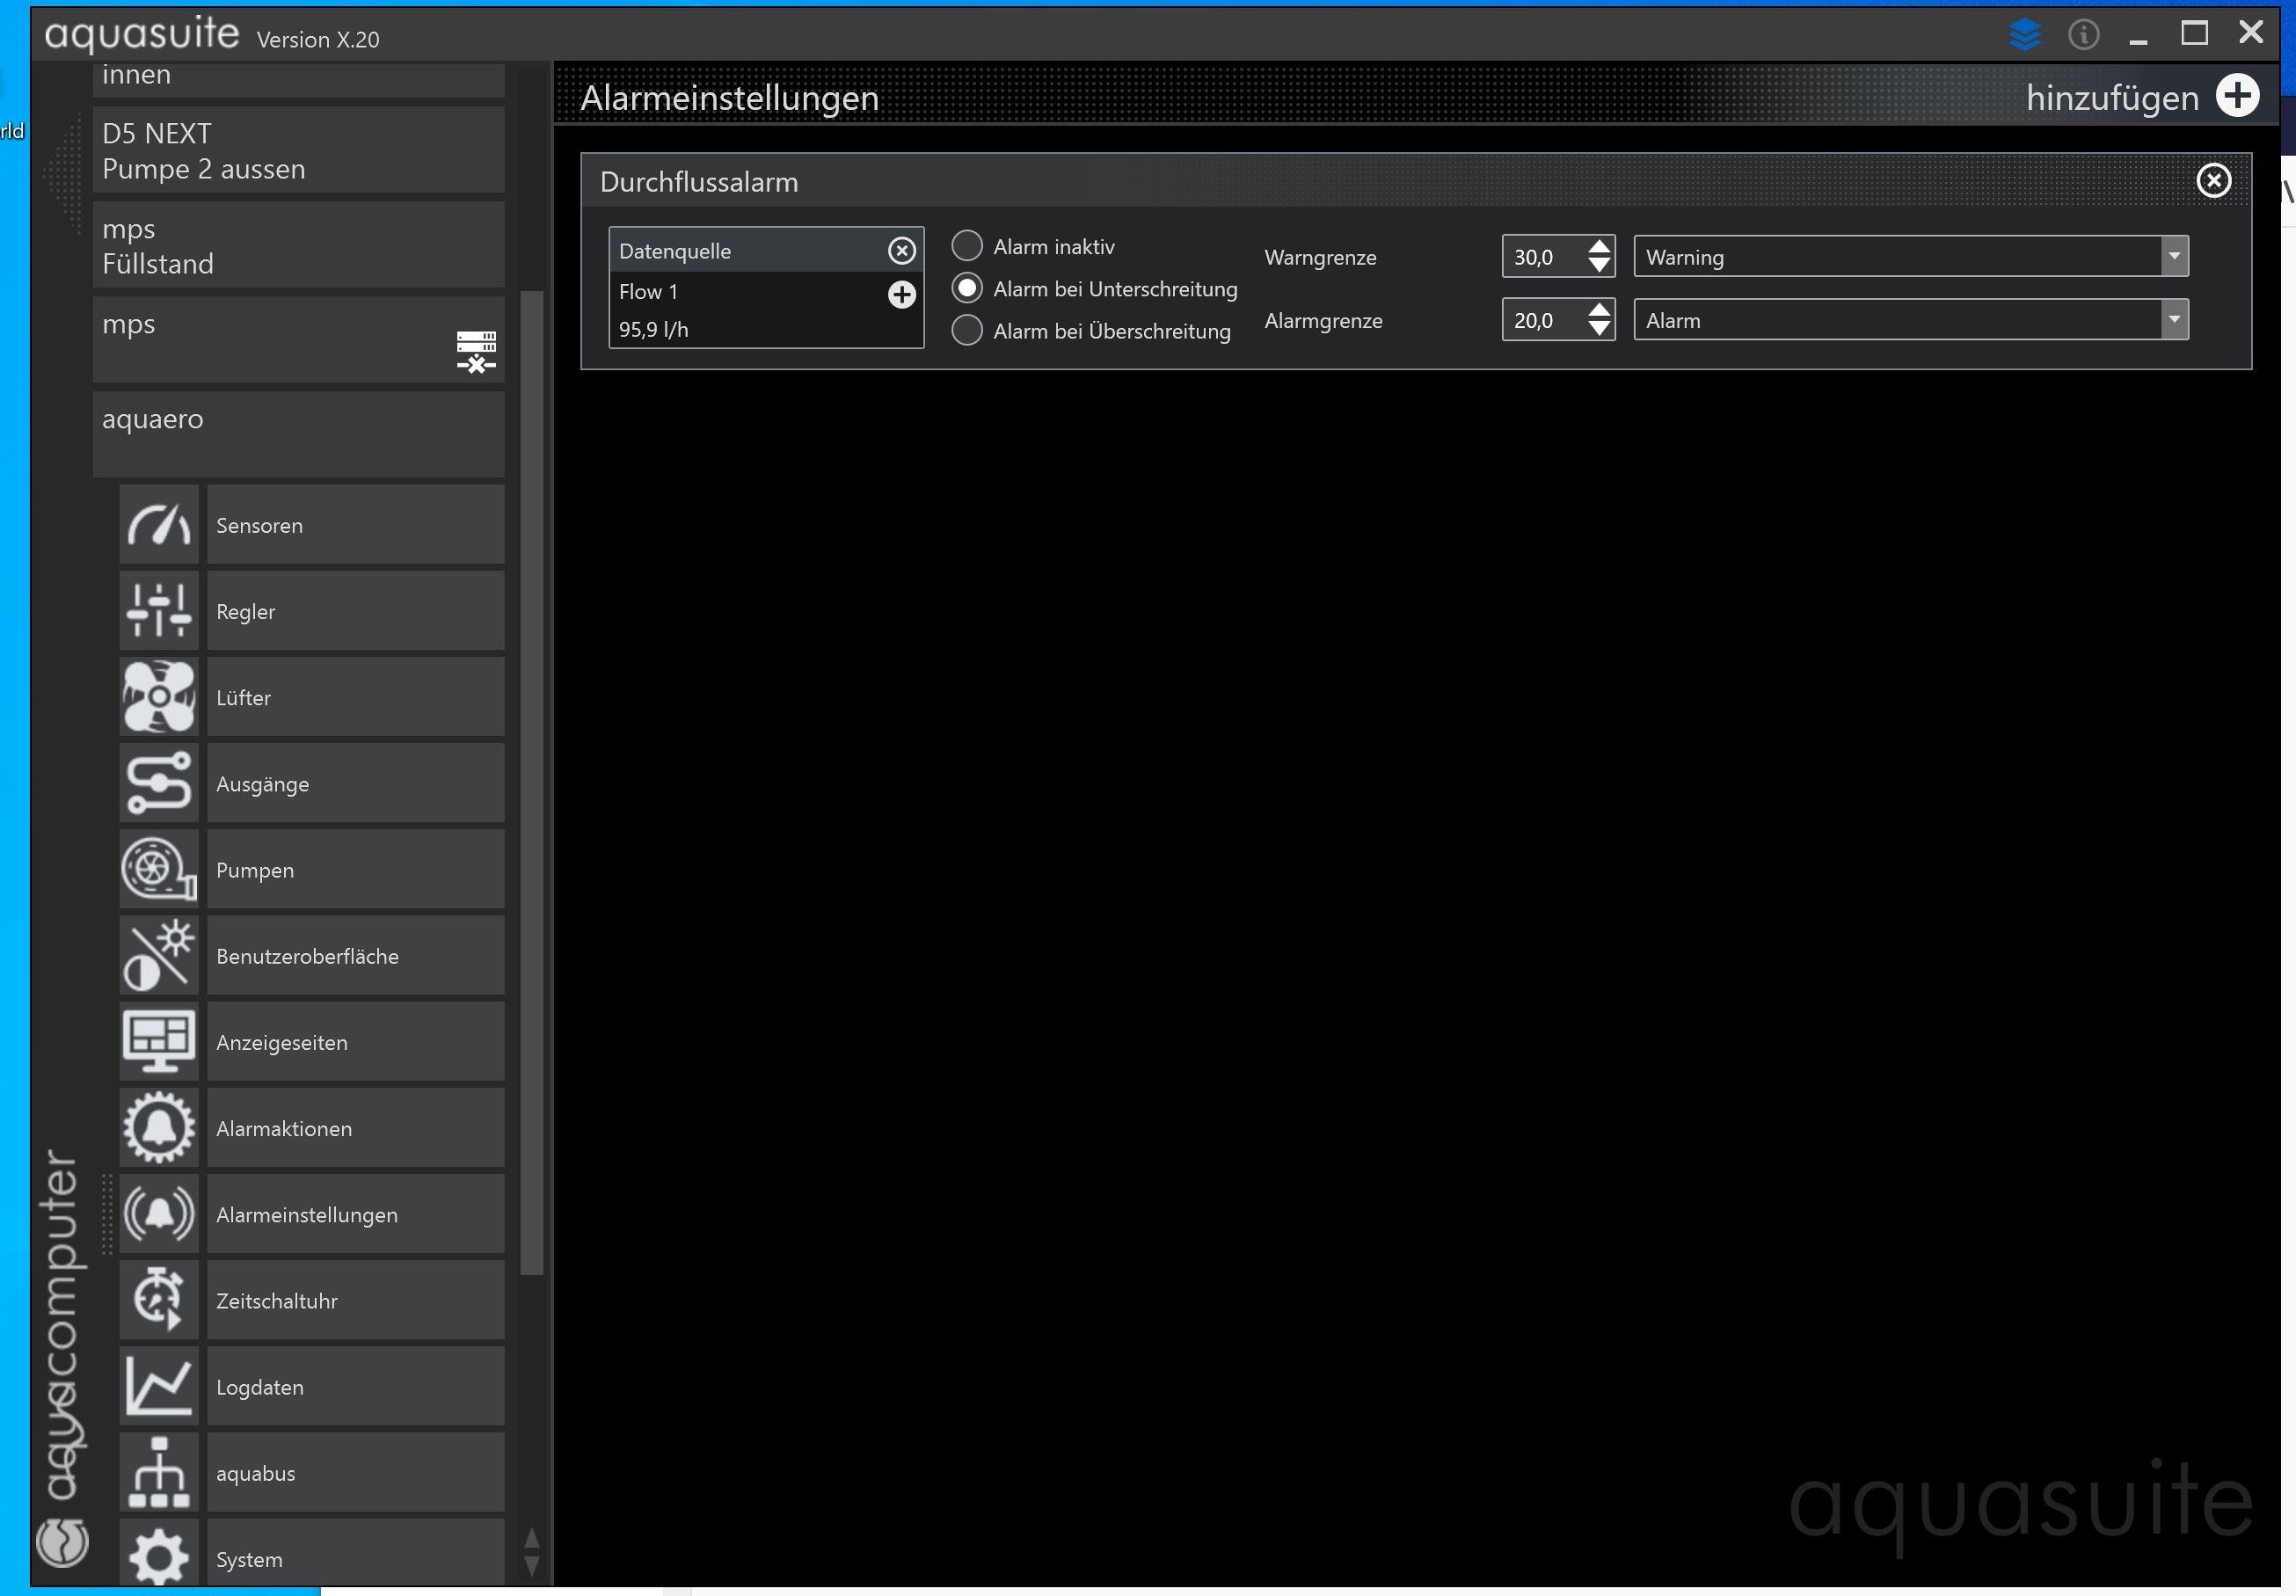The height and width of the screenshot is (1596, 2296).
Task: Open the Alarm level dropdown
Action: (1911, 320)
